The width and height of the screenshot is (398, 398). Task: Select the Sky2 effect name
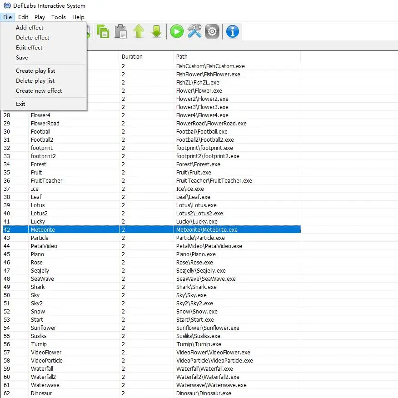pyautogui.click(x=36, y=303)
